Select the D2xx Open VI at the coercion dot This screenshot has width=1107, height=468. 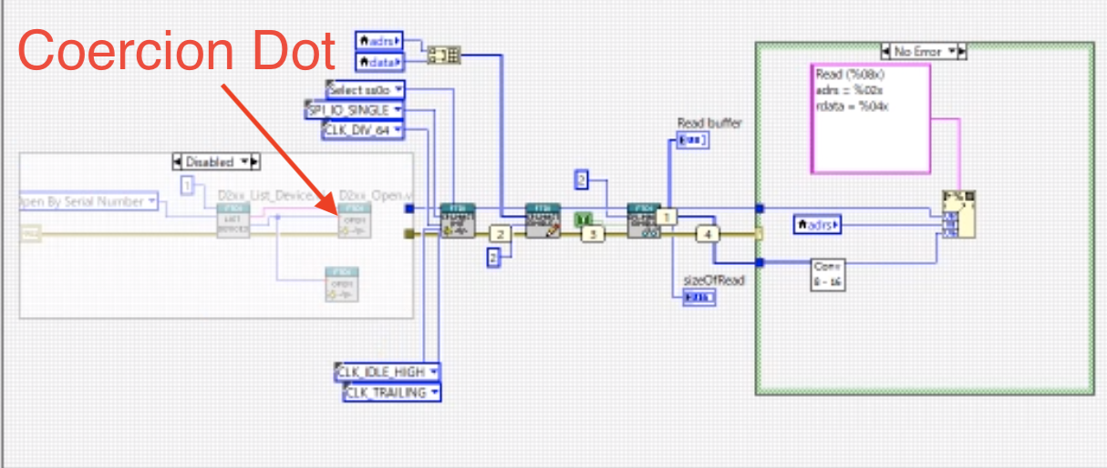(356, 220)
